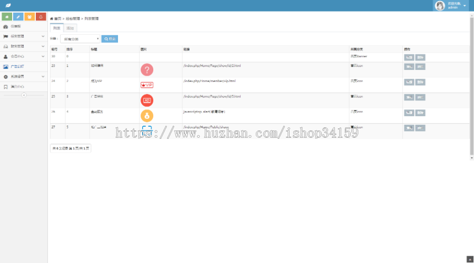Viewport: 474px width, 263px height.
Task: Click the admin avatar picture
Action: (x=440, y=5)
